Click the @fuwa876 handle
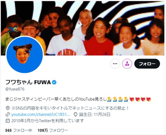166x135 pixels. 15,89
